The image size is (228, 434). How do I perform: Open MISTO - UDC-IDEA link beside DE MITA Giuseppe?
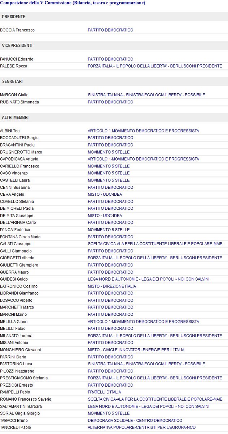click(x=105, y=216)
